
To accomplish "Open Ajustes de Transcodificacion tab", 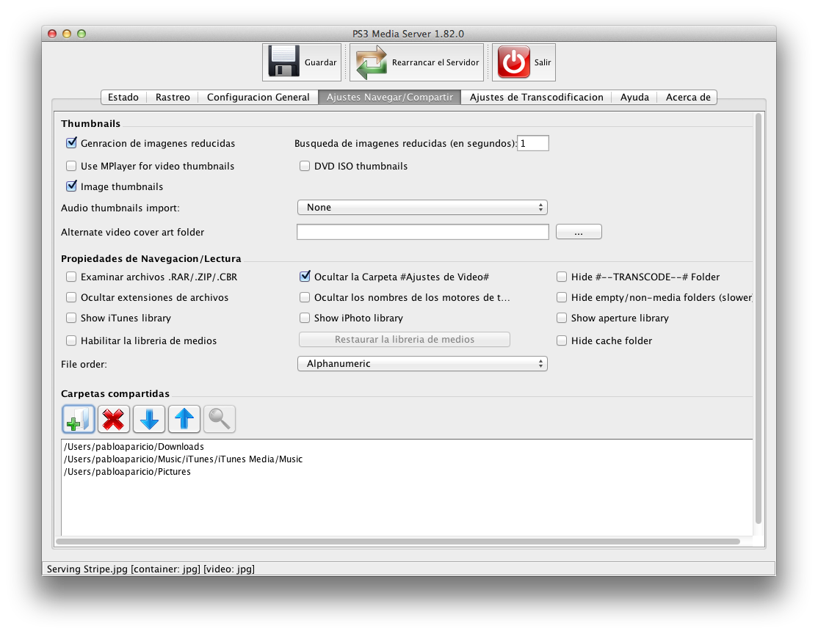I will click(536, 97).
